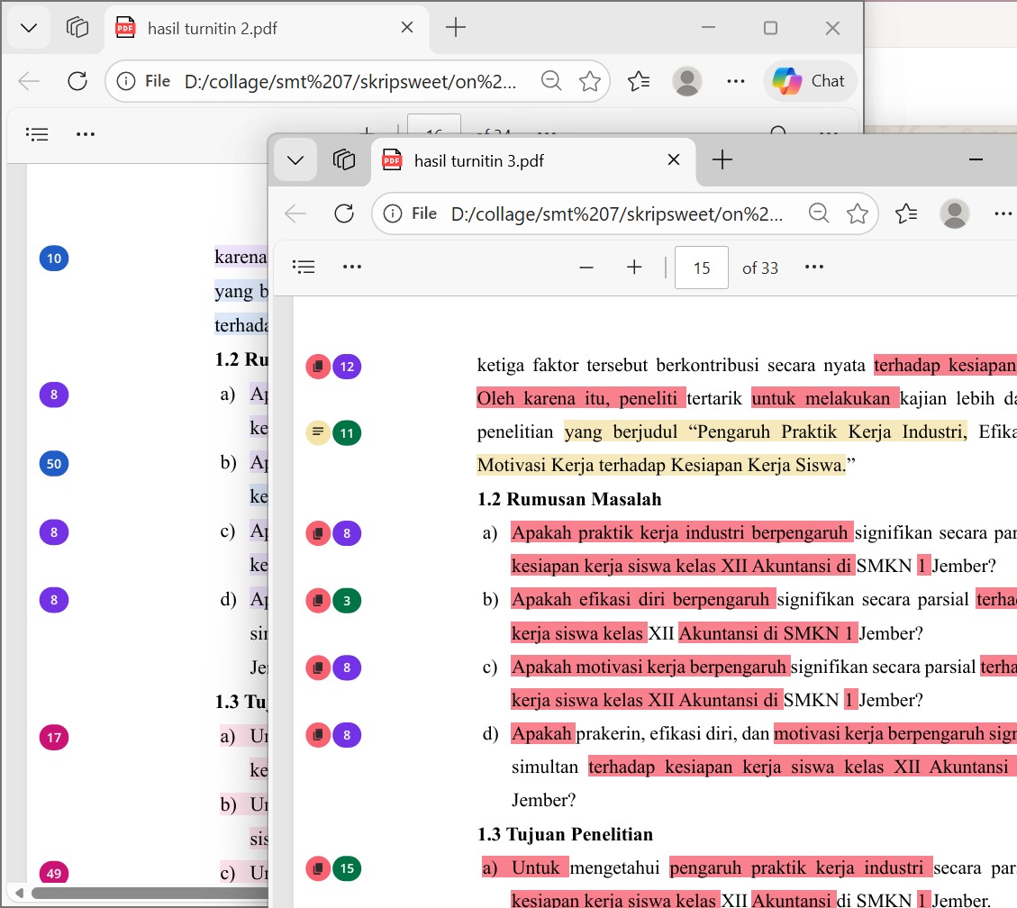Open Favorites list in hasil turnitin 2 window
The width and height of the screenshot is (1017, 908).
(639, 81)
